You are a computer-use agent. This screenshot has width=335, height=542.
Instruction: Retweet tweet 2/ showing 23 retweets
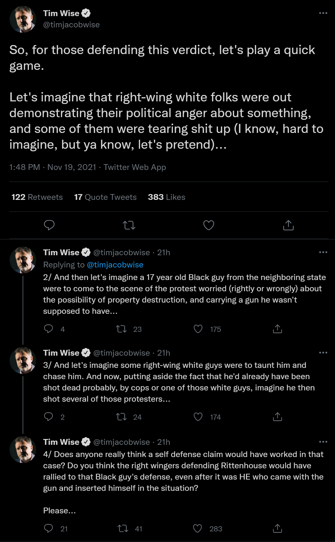(121, 329)
